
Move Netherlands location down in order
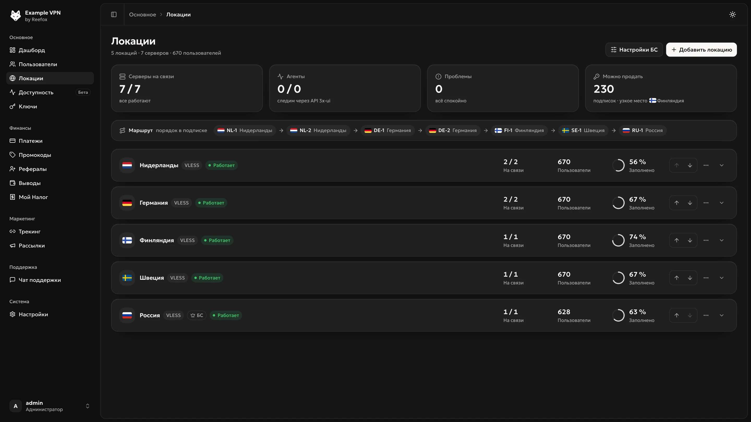[690, 165]
